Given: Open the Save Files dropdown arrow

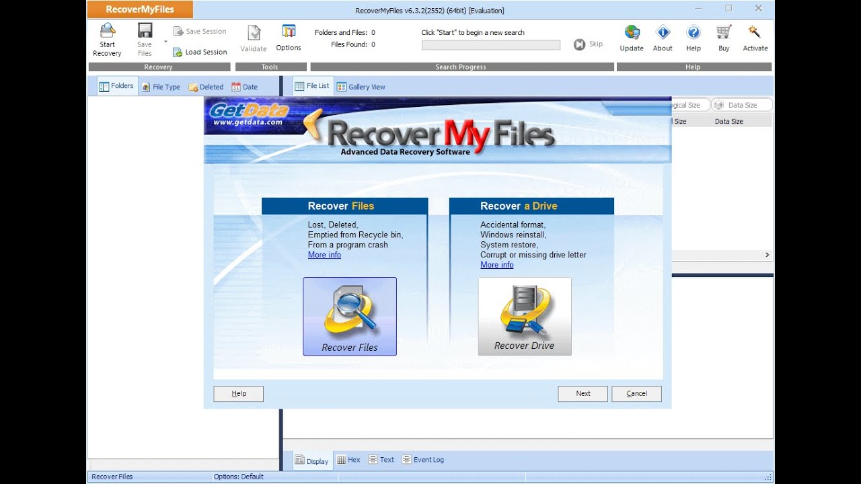Looking at the screenshot, I should [x=166, y=42].
